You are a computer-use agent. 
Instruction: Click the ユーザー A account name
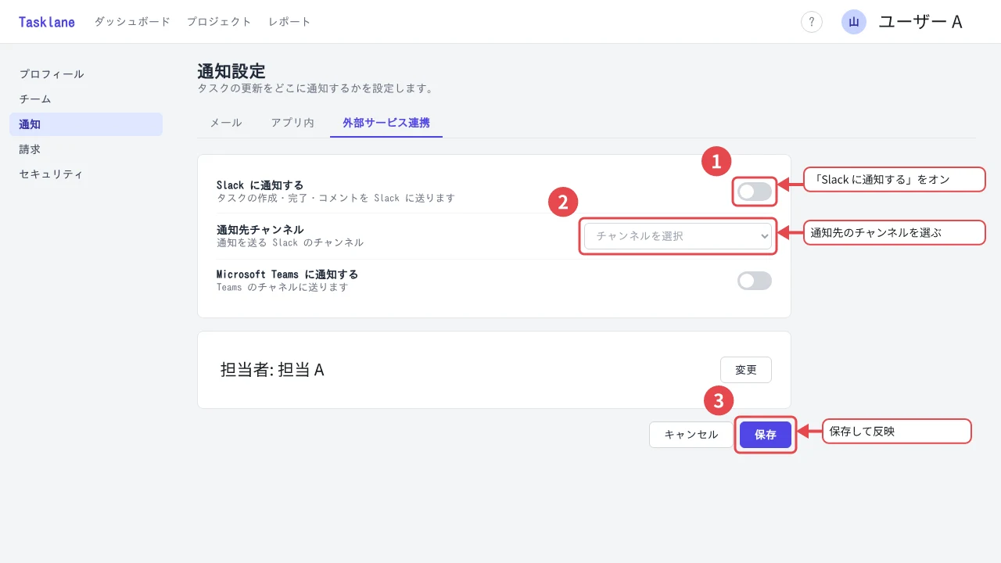(920, 22)
